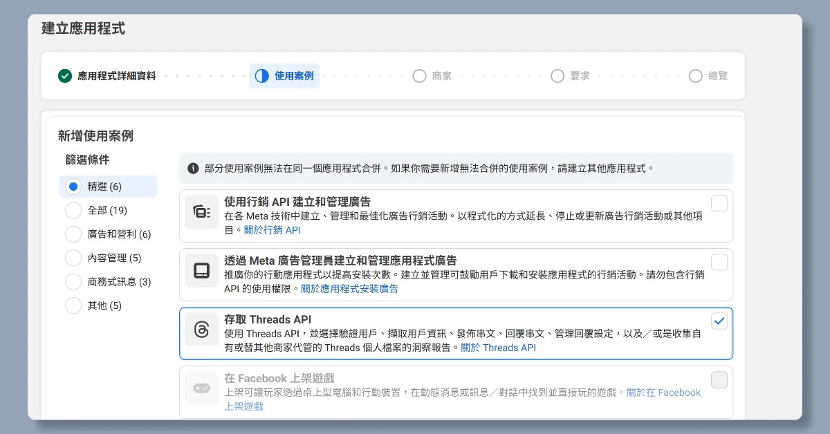Select the 精選 (6) filter radio button
The height and width of the screenshot is (434, 830).
tap(73, 187)
